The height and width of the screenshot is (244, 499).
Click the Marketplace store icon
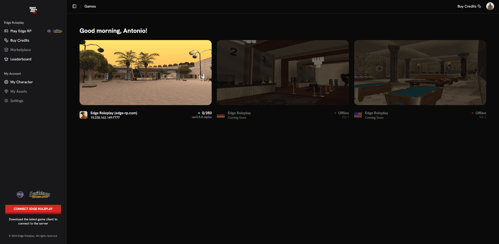6,50
